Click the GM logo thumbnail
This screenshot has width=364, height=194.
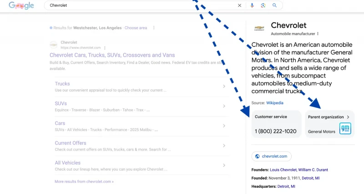[345, 128]
